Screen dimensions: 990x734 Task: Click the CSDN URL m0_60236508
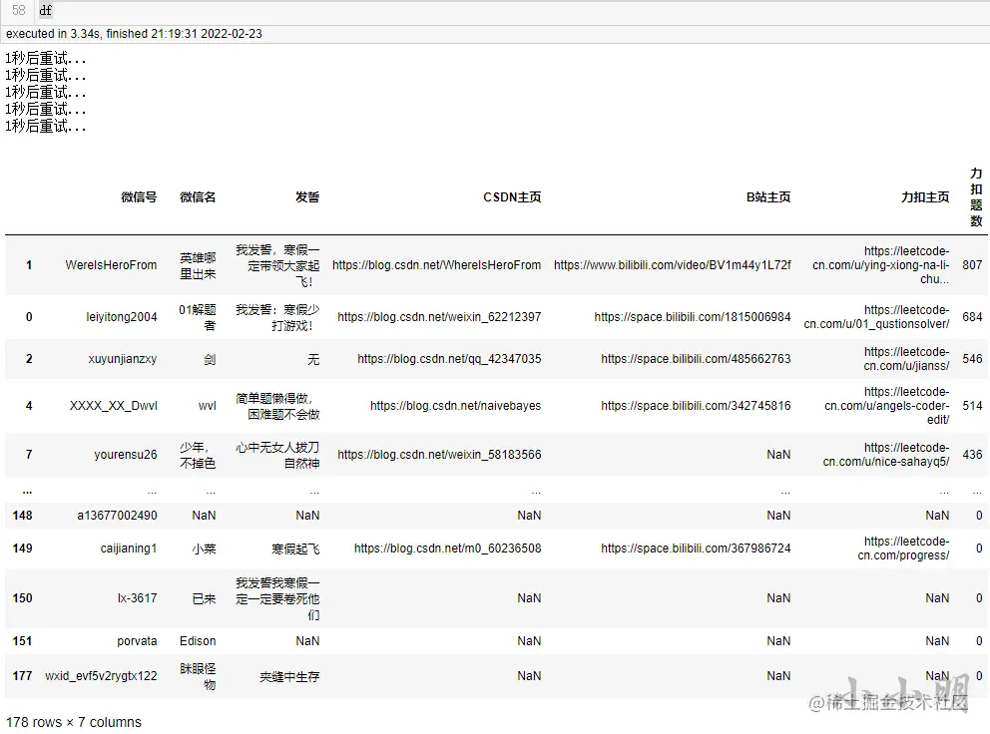tap(448, 548)
